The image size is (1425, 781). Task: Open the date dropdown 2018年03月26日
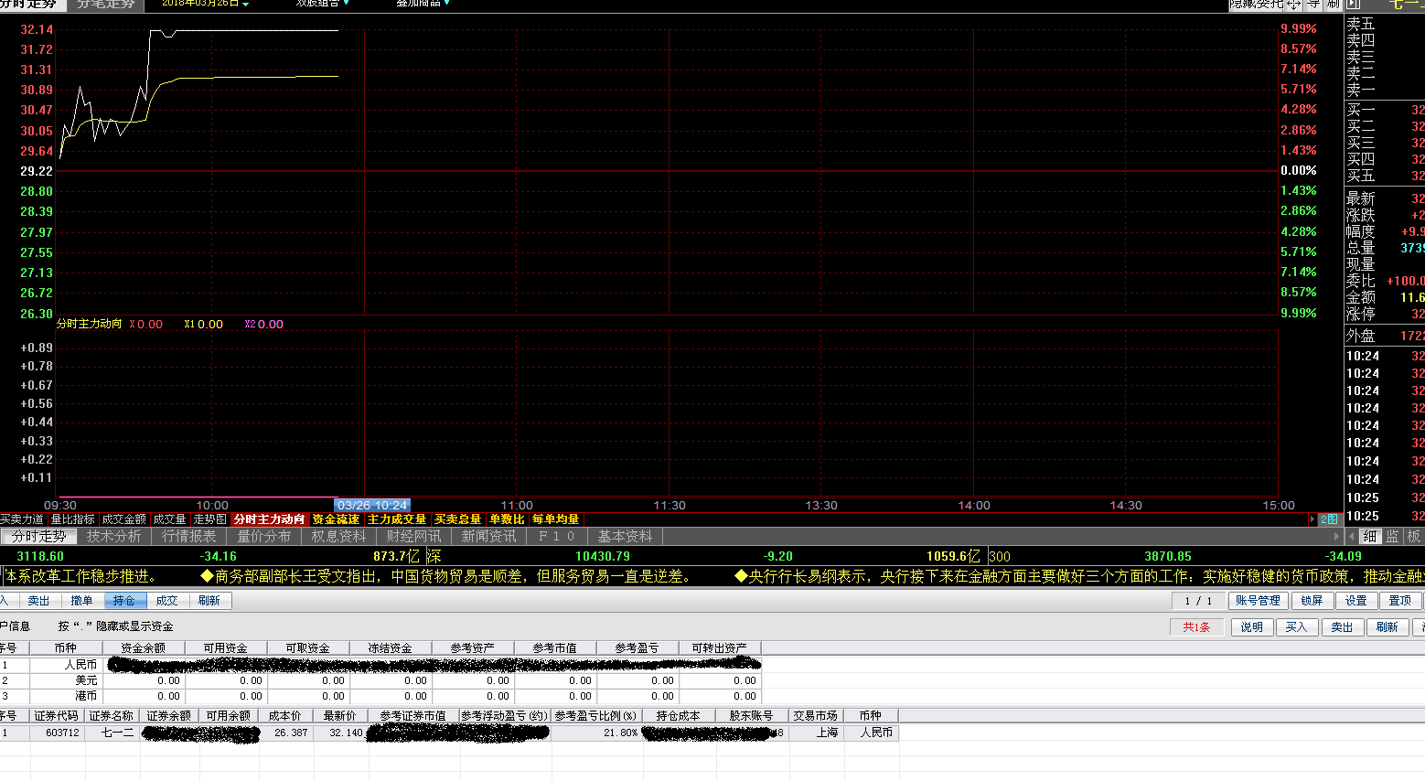click(x=205, y=4)
